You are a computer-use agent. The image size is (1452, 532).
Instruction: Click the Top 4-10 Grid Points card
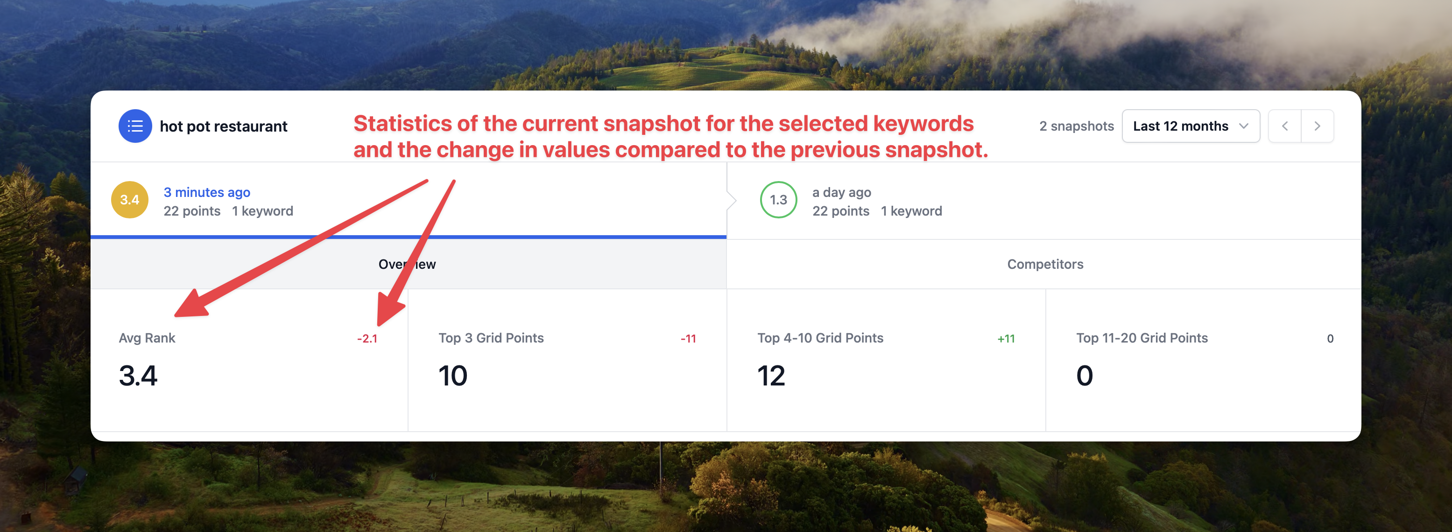point(886,361)
